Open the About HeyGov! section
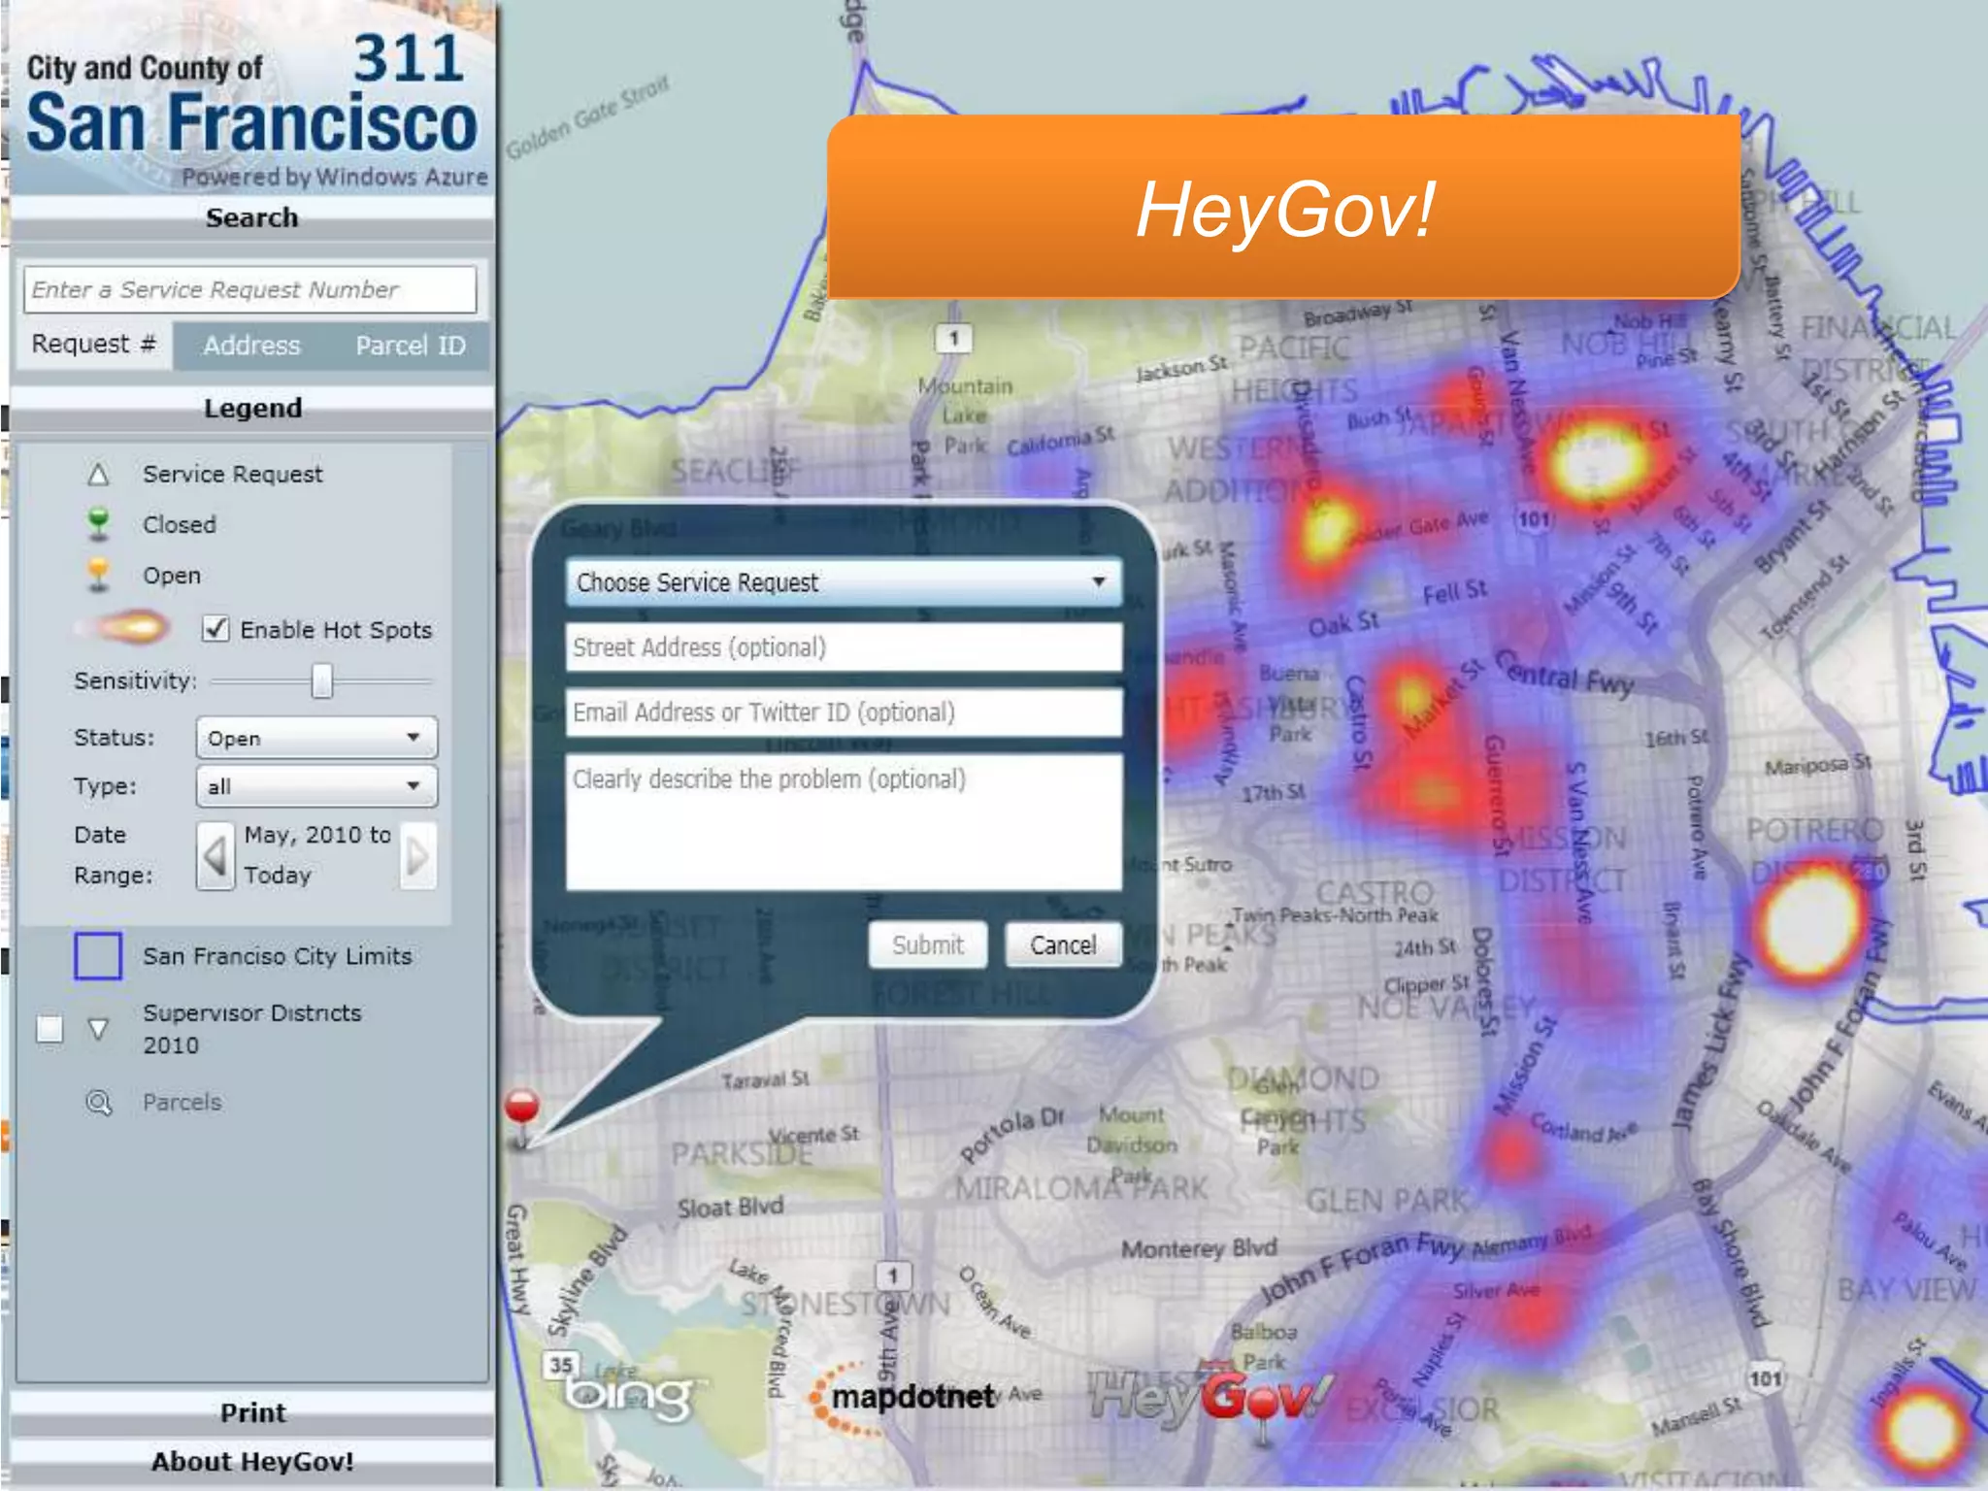Image resolution: width=1988 pixels, height=1491 pixels. 252,1461
